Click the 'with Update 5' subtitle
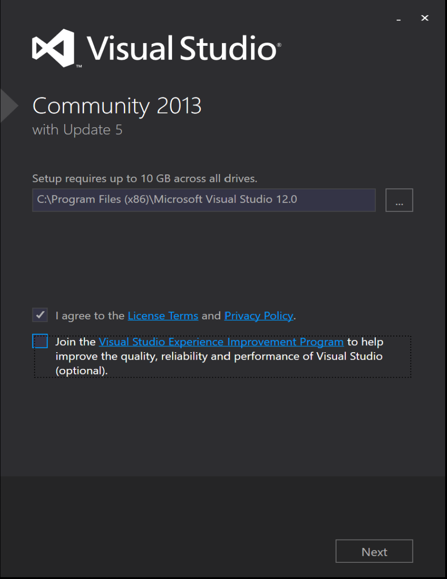 [x=77, y=130]
